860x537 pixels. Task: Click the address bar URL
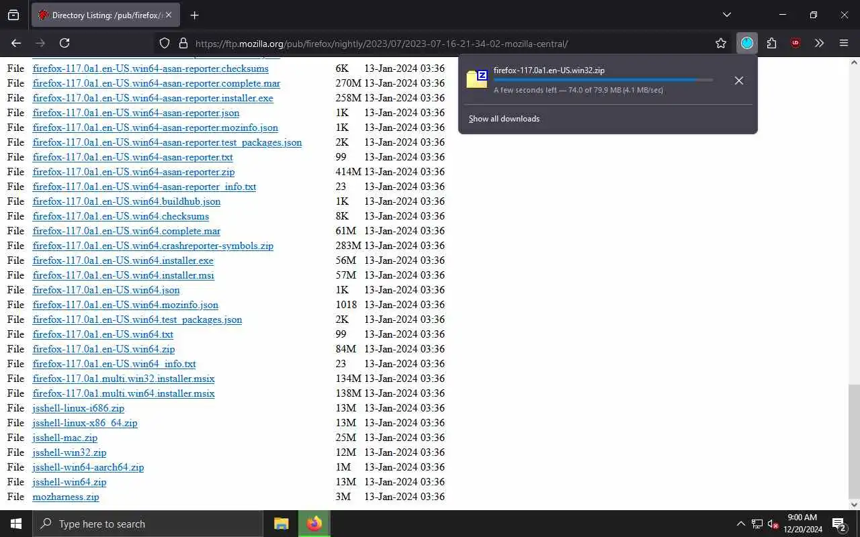tap(382, 44)
